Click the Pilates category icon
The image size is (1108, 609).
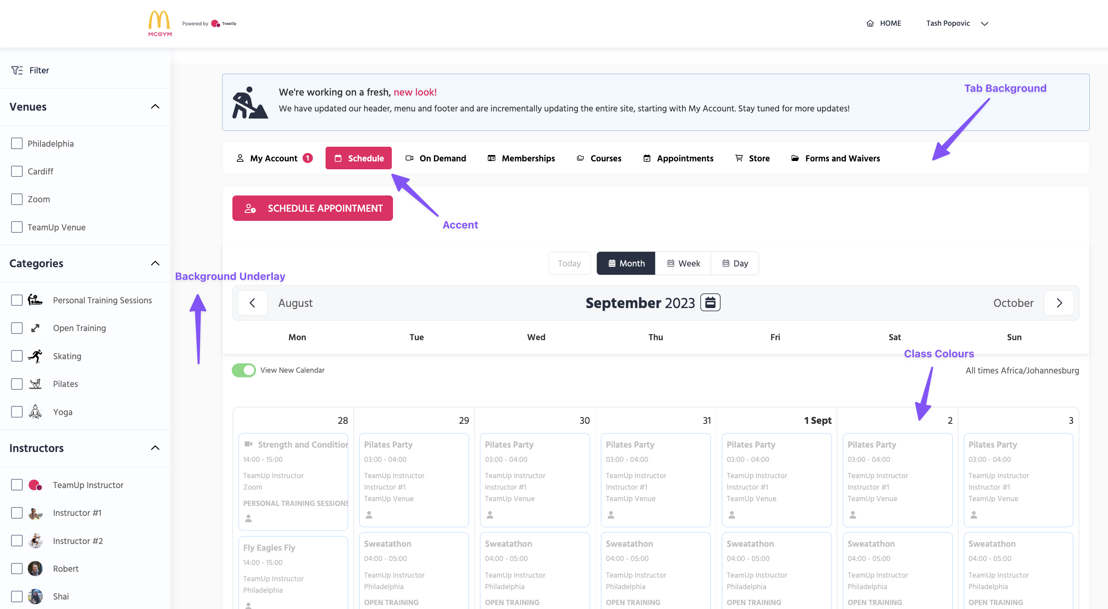(35, 384)
